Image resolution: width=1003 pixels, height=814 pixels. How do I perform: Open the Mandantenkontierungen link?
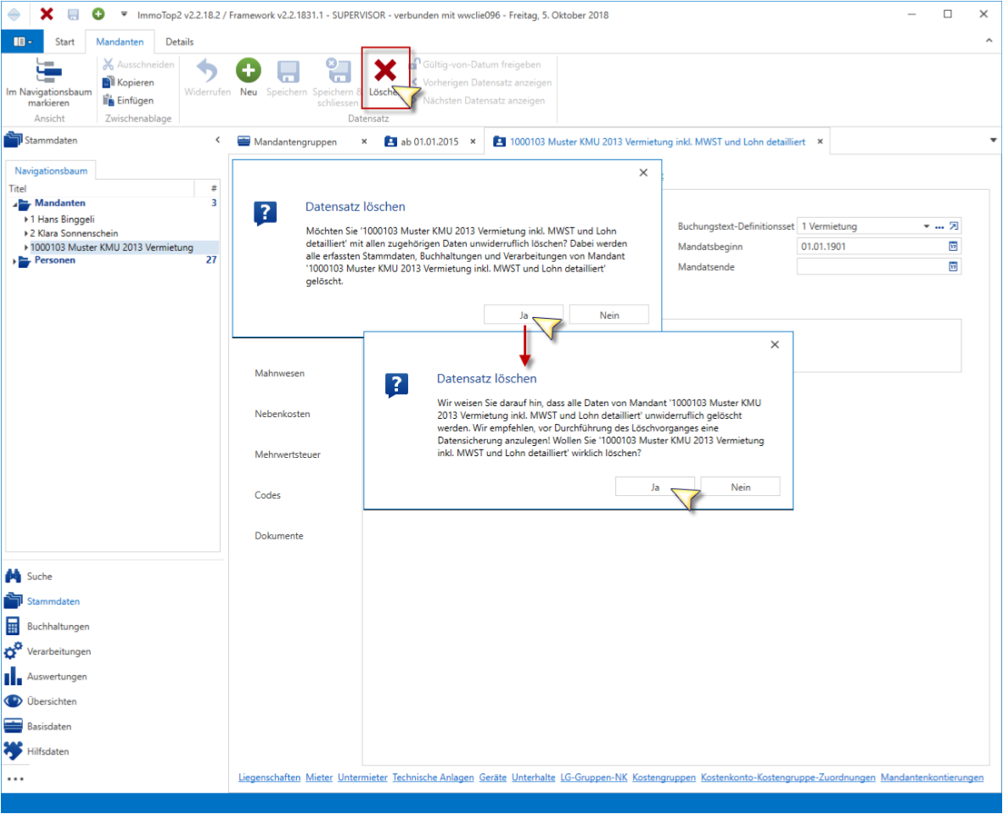[x=932, y=778]
